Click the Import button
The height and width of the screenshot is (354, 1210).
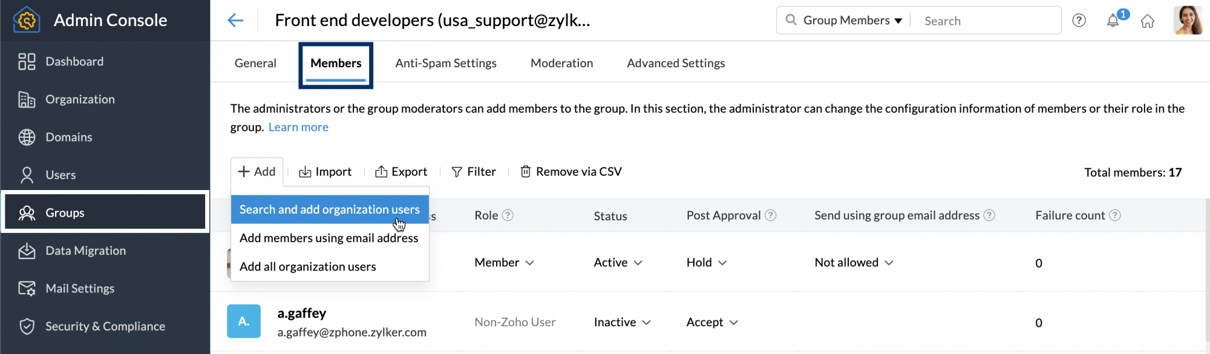pyautogui.click(x=325, y=172)
